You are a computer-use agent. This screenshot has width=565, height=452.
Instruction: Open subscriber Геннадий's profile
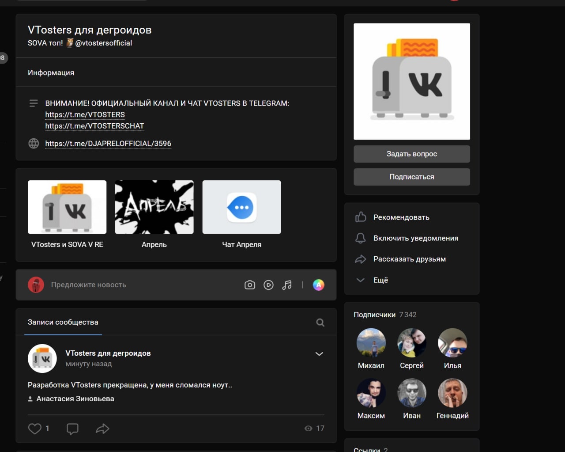point(452,393)
